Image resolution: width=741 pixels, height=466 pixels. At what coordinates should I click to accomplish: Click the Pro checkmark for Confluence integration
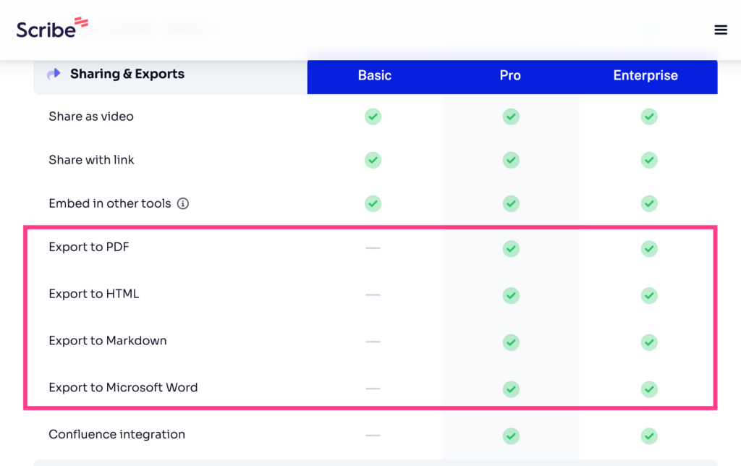coord(511,436)
